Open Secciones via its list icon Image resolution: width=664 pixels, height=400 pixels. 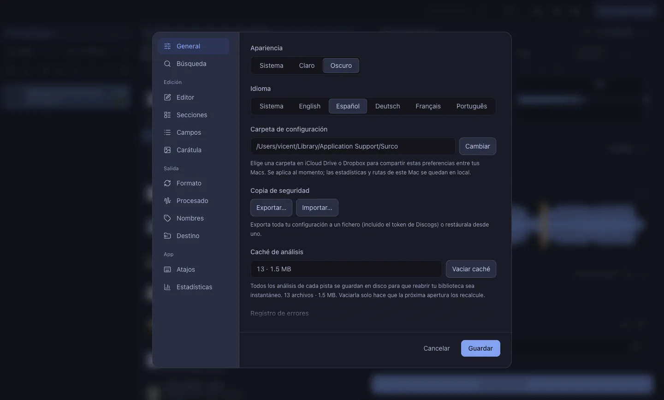(167, 115)
